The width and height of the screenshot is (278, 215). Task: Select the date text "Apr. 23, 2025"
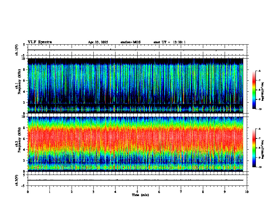[98, 42]
